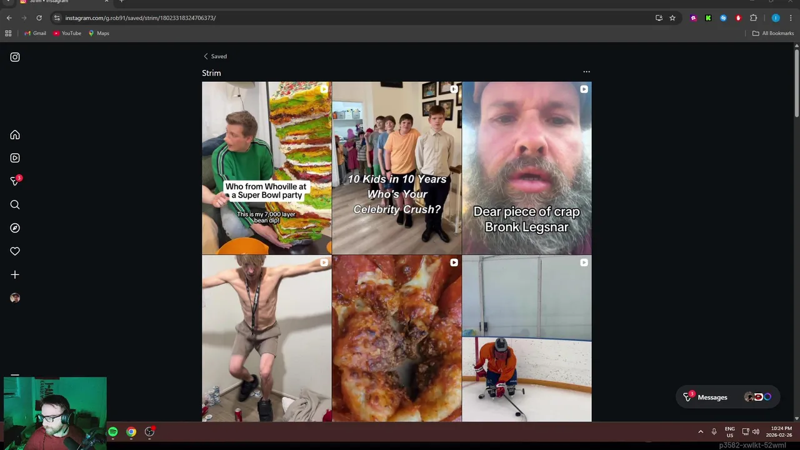
Task: Open the Chrome three-dot menu
Action: point(791,18)
